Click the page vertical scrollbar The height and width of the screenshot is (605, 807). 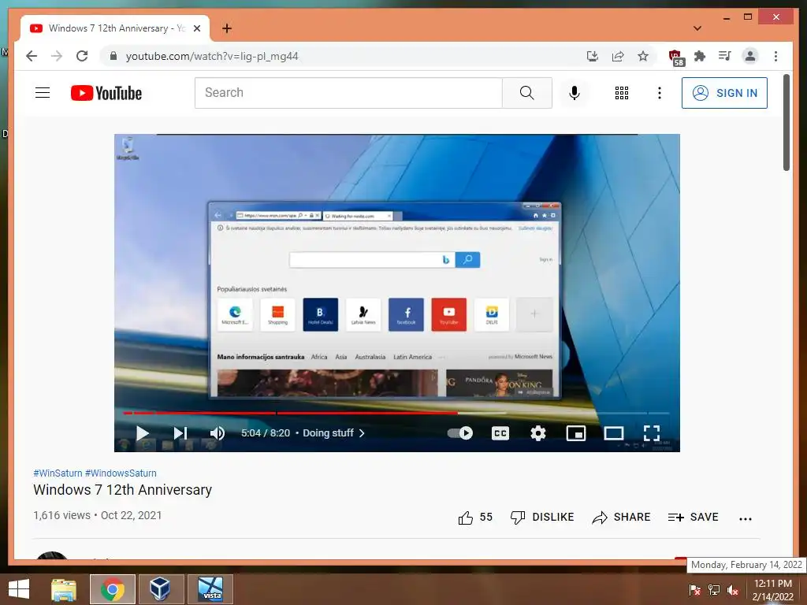click(786, 124)
